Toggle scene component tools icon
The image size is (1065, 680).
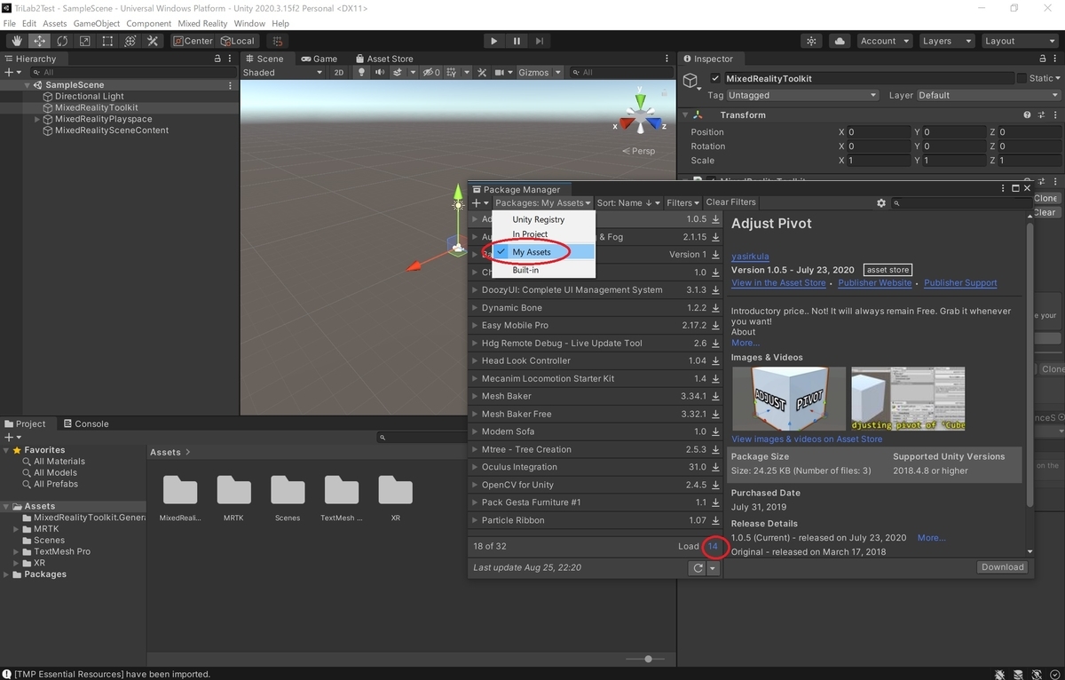pos(482,73)
